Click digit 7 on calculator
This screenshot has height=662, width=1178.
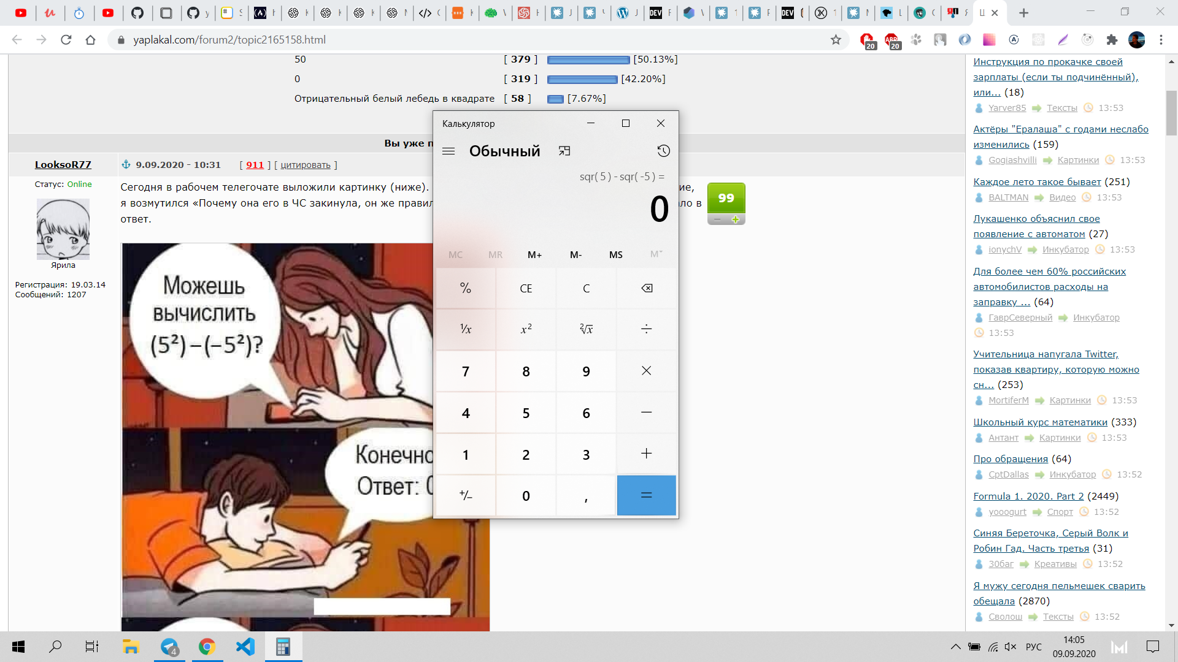click(x=466, y=371)
